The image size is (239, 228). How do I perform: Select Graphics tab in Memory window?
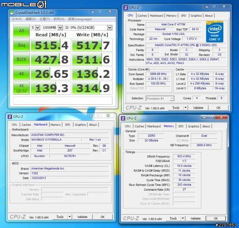point(193,126)
